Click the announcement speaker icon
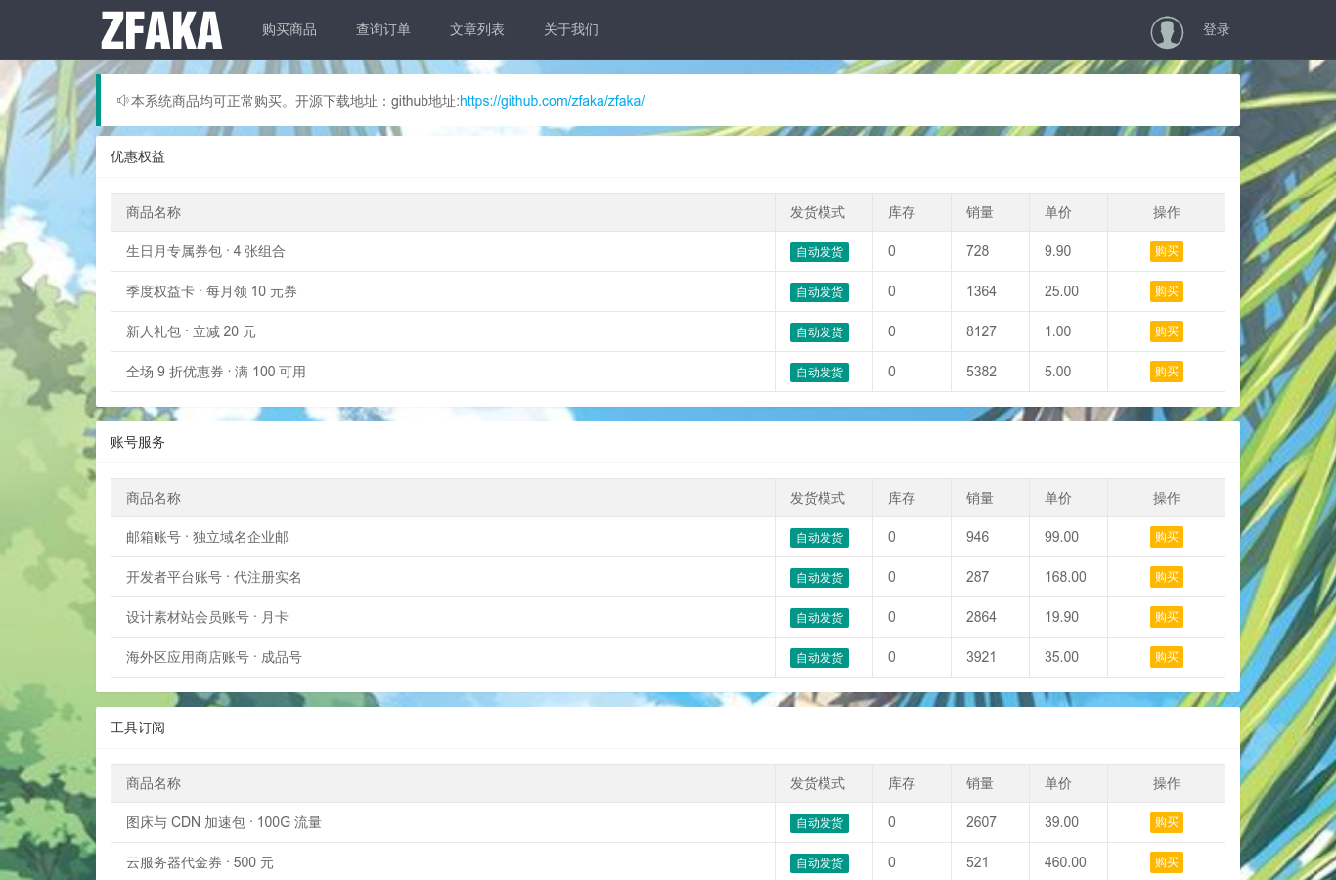 (x=123, y=101)
